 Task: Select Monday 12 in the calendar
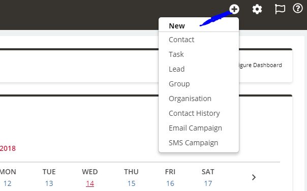(x=8, y=183)
